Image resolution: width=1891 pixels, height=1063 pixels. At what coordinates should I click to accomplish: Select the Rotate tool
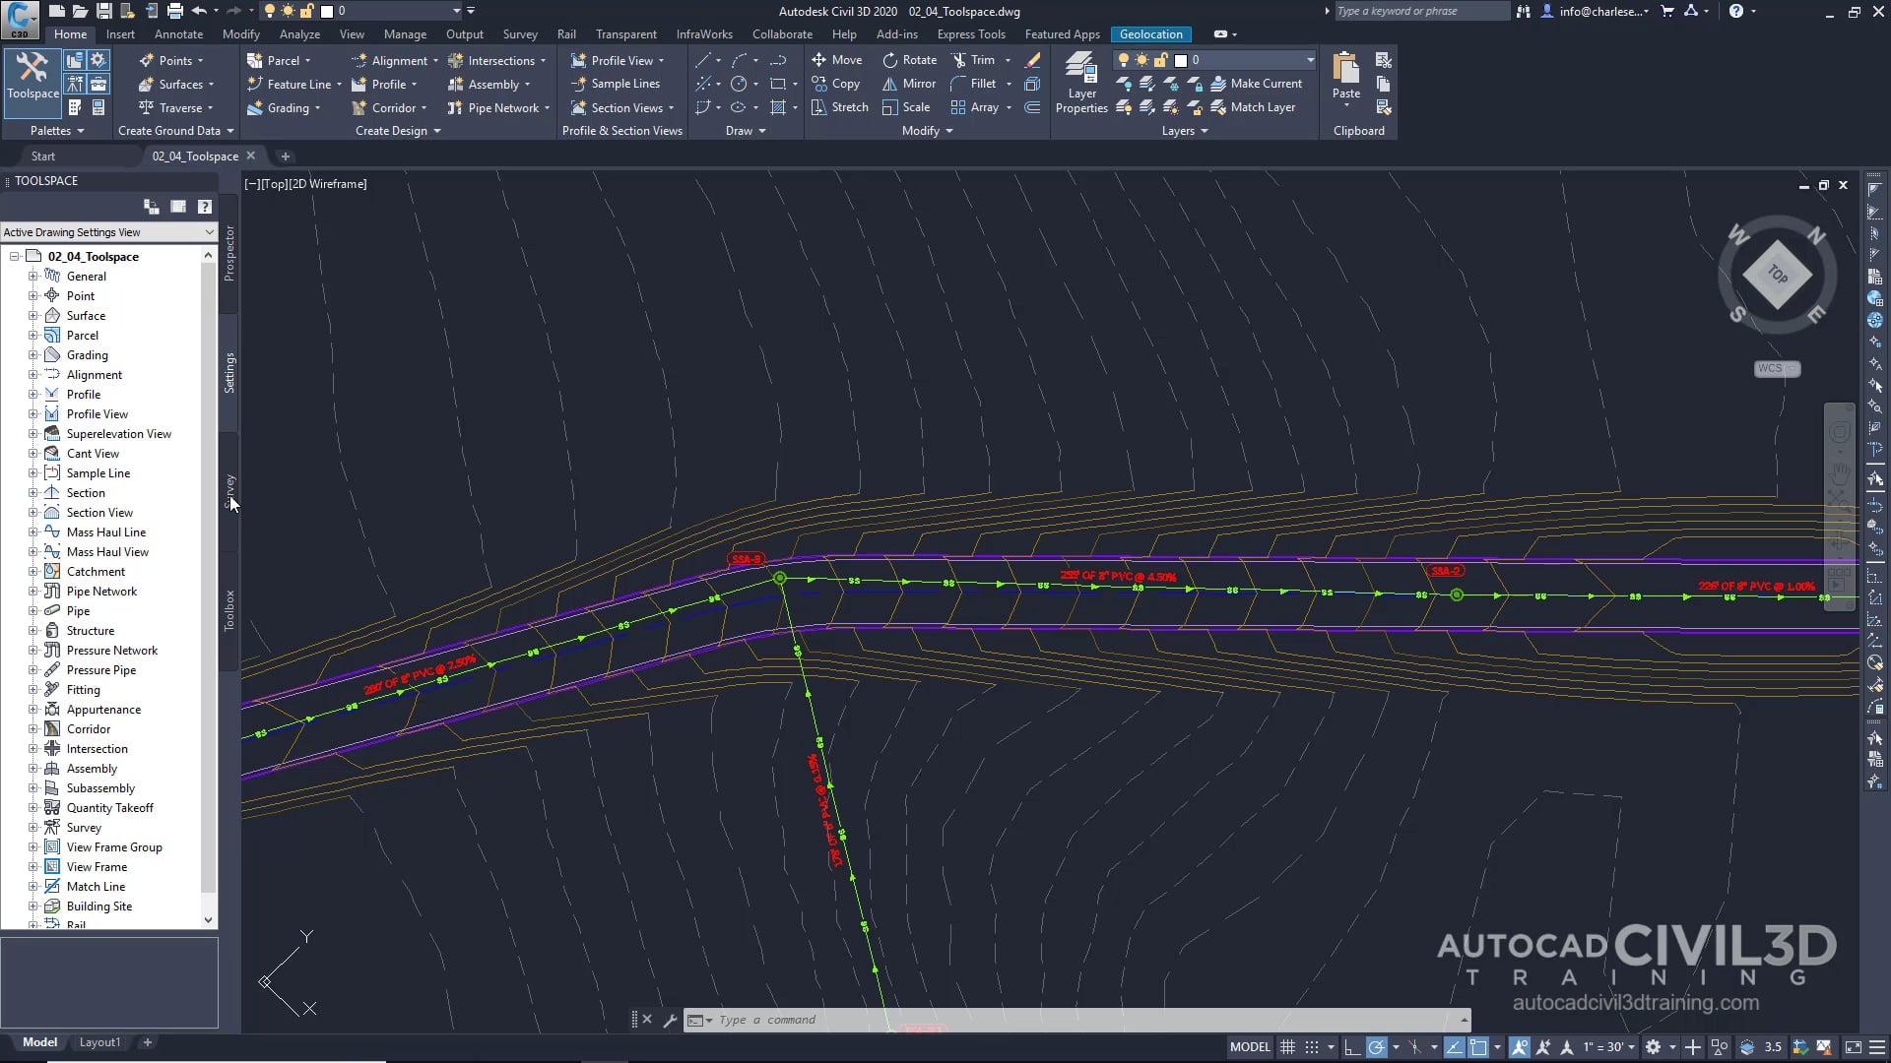coord(909,60)
